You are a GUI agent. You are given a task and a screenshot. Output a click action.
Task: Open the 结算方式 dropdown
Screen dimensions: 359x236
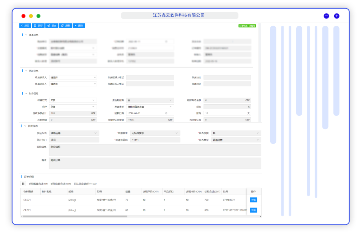coord(73,100)
